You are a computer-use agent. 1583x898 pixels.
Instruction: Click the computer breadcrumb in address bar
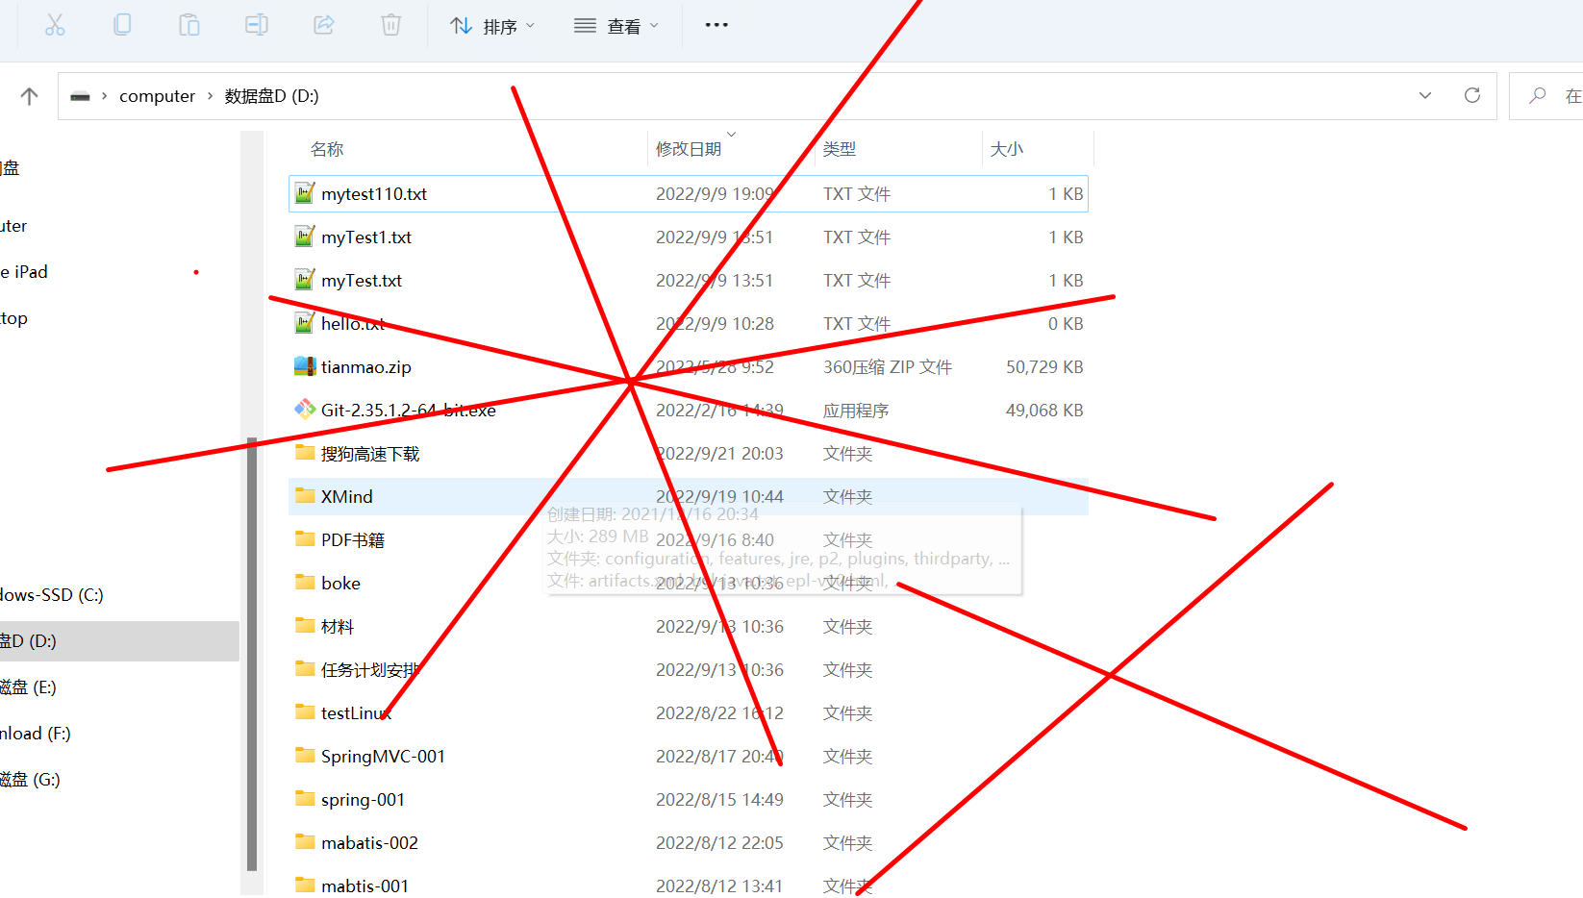pyautogui.click(x=157, y=95)
